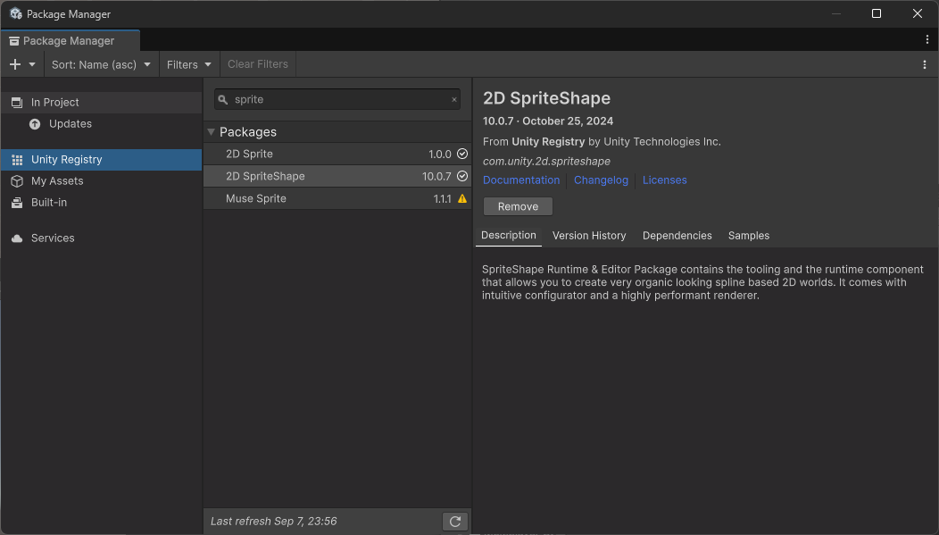Open the Sort: Name (asc) dropdown
This screenshot has width=939, height=535.
click(x=101, y=64)
